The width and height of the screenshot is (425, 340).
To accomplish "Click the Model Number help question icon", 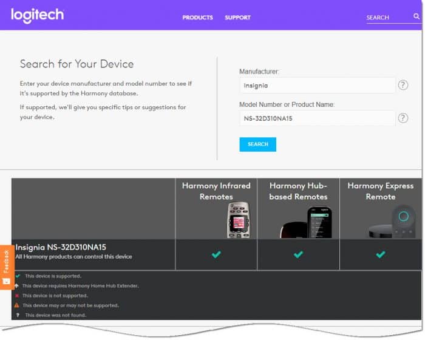I will [x=403, y=118].
